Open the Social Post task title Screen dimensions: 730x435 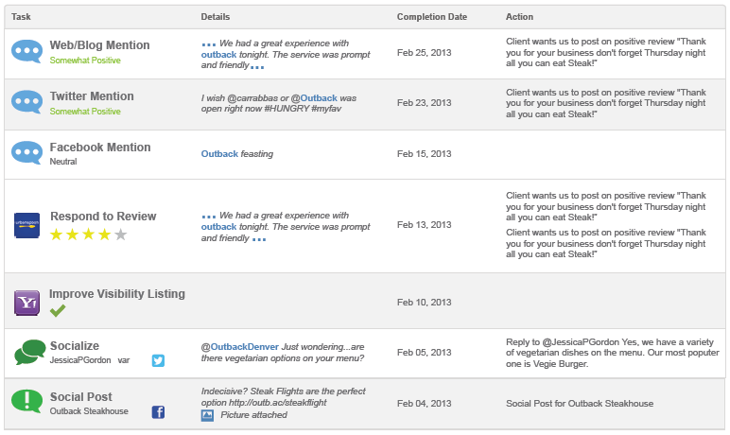pos(81,397)
